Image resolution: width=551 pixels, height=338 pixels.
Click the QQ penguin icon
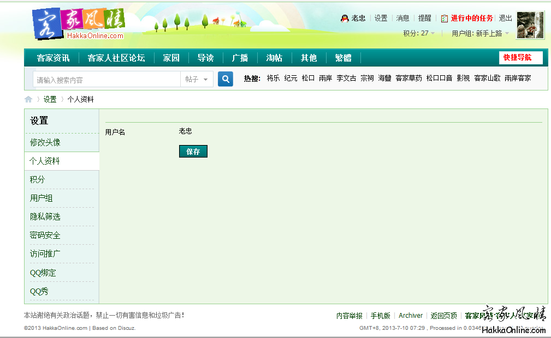[345, 18]
